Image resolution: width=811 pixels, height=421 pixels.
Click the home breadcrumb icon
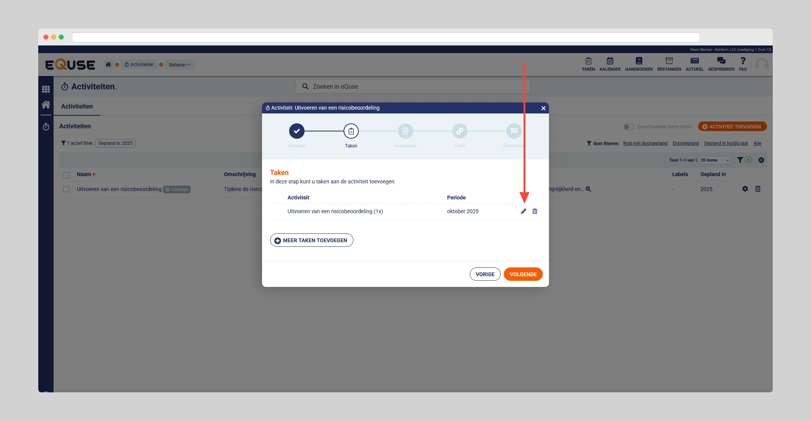(108, 65)
